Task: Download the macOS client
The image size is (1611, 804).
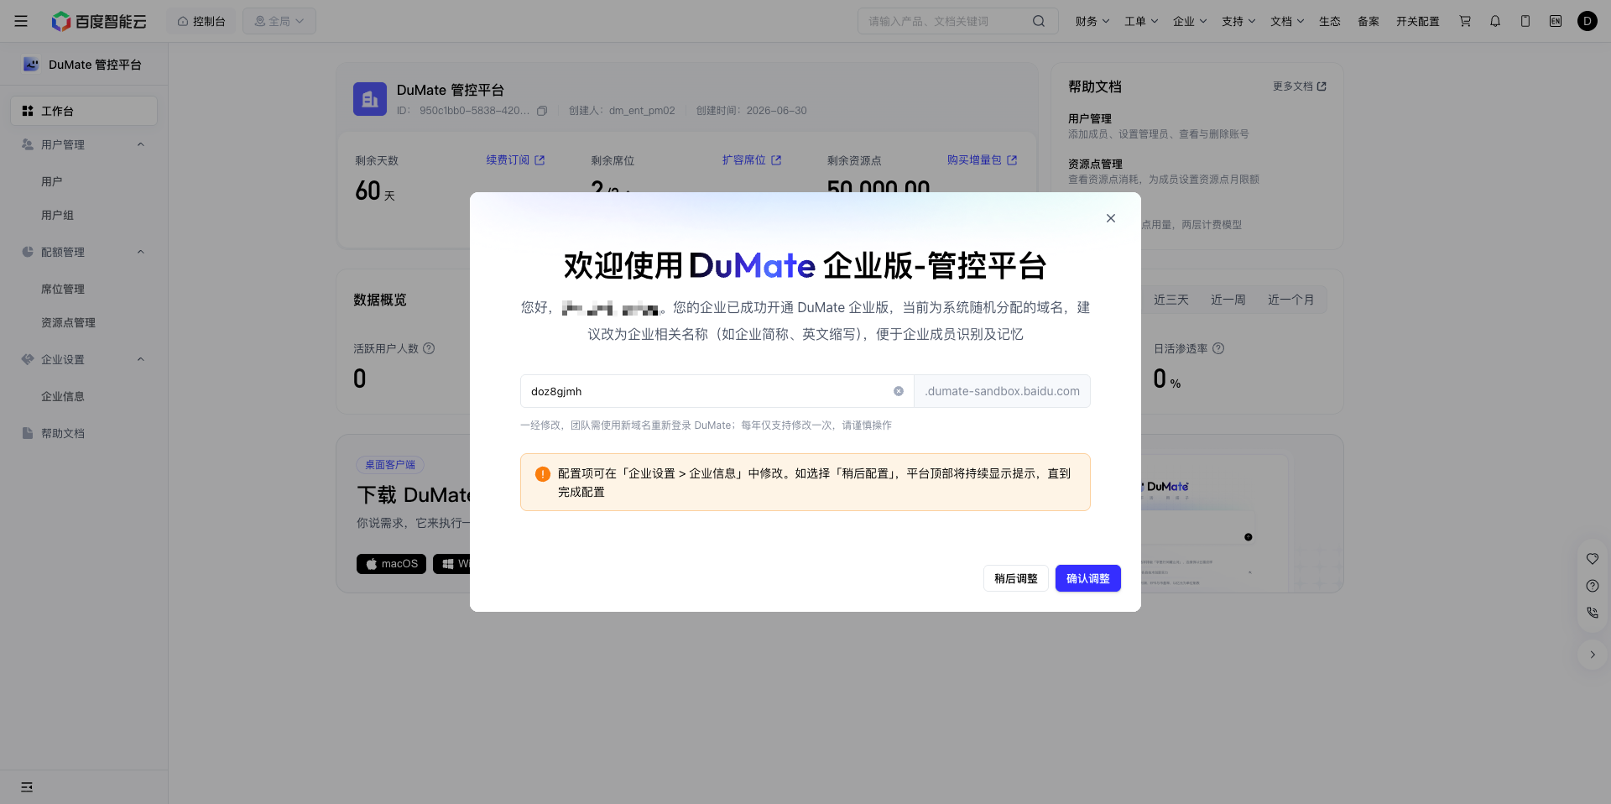Action: coord(392,564)
